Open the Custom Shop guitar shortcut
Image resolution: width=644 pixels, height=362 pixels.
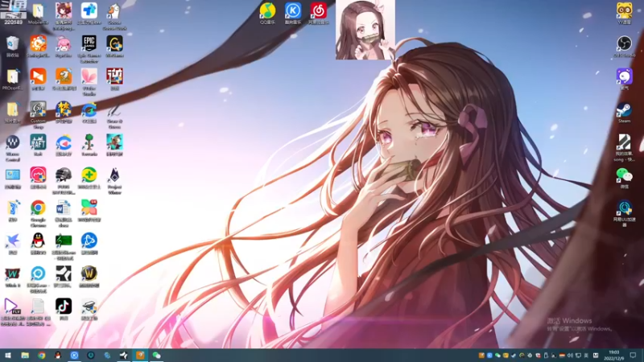38,110
